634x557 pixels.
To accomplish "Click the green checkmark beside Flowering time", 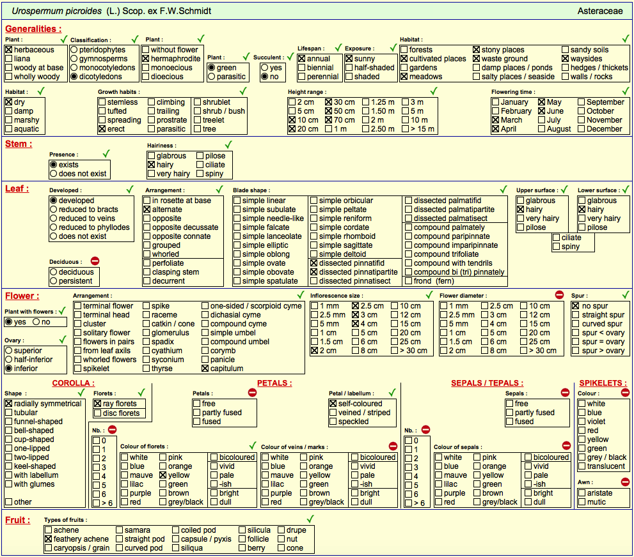I will pyautogui.click(x=626, y=91).
